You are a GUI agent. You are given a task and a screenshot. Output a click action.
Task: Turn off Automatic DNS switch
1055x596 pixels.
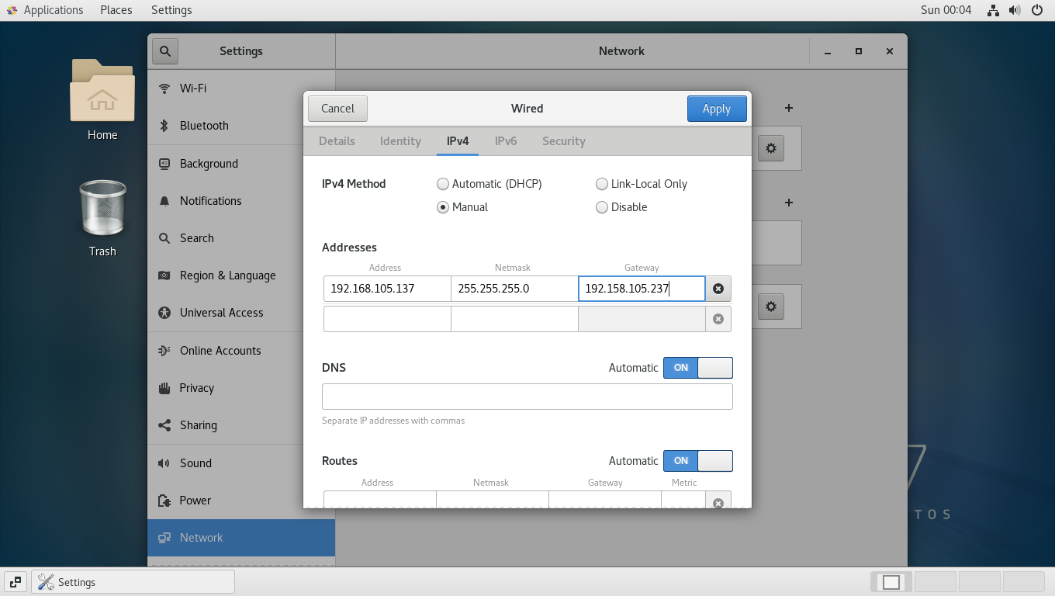pyautogui.click(x=697, y=368)
